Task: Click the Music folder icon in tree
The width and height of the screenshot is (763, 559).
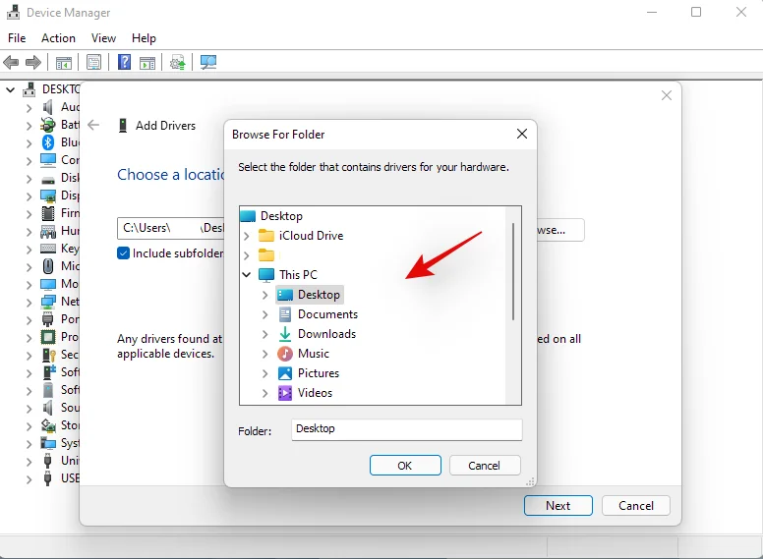Action: [x=285, y=354]
